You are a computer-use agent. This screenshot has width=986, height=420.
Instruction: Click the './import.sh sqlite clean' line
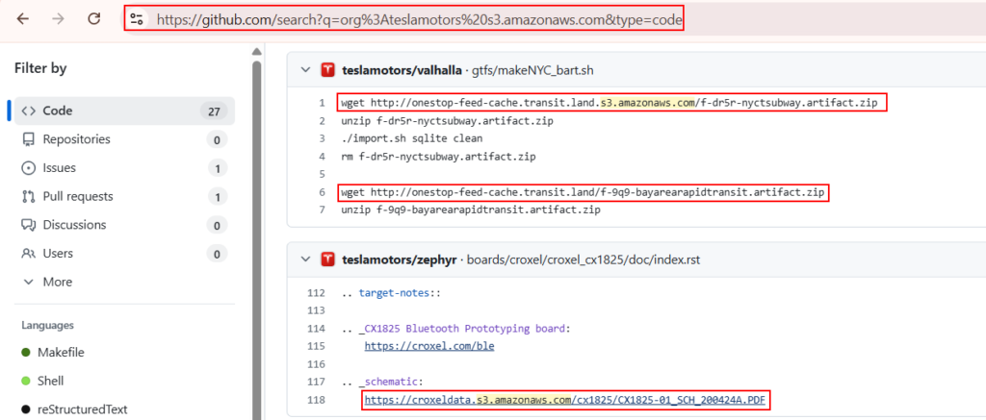pos(411,138)
